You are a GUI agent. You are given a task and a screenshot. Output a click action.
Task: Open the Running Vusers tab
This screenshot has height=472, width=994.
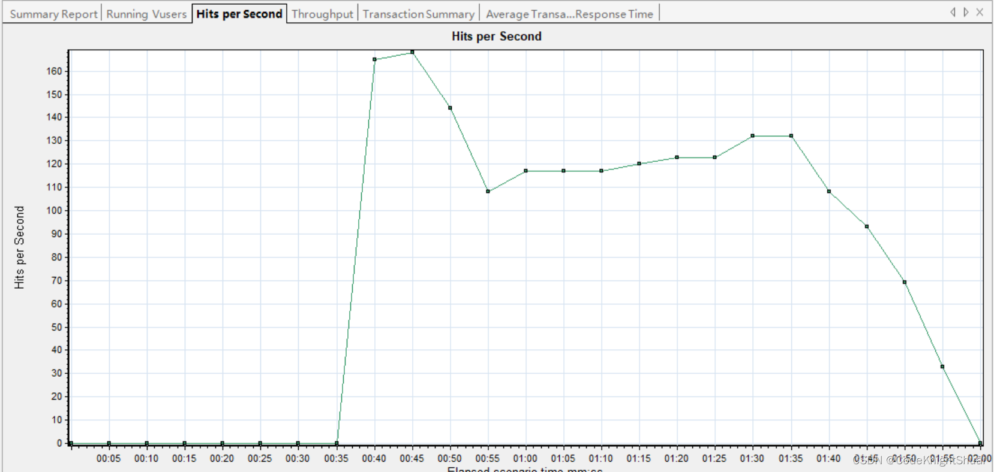point(146,14)
